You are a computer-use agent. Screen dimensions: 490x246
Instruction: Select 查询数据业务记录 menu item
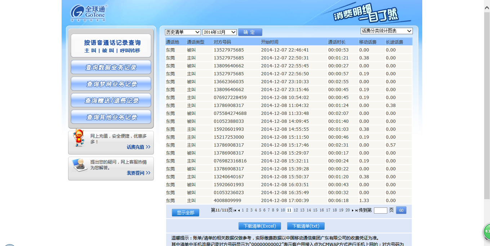[x=111, y=67]
